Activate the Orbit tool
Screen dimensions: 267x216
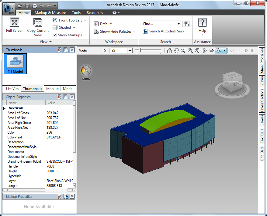tap(204, 51)
